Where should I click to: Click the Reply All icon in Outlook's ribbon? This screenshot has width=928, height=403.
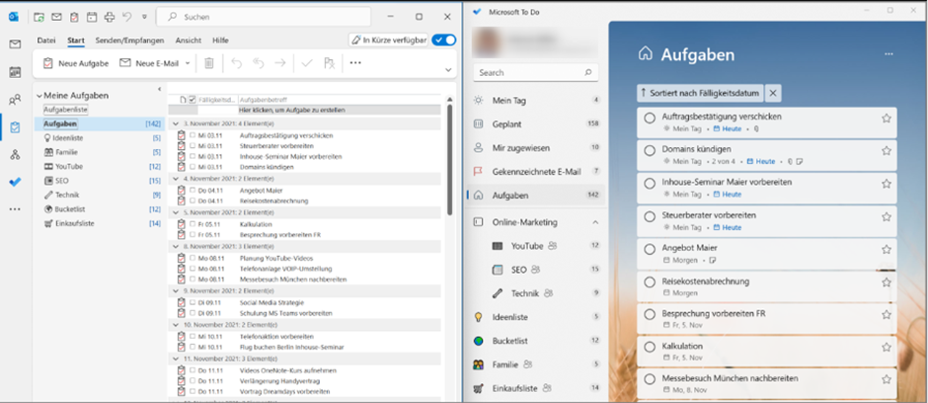coord(259,63)
